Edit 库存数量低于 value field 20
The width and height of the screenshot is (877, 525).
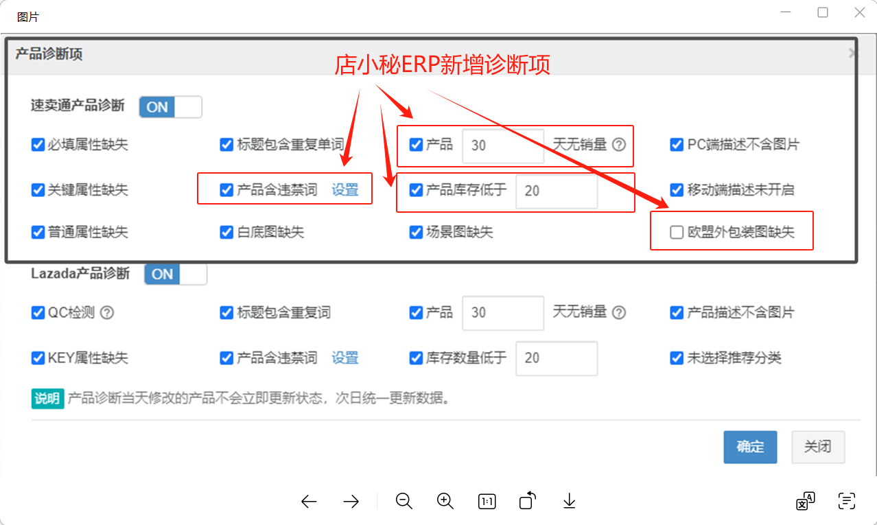click(557, 358)
